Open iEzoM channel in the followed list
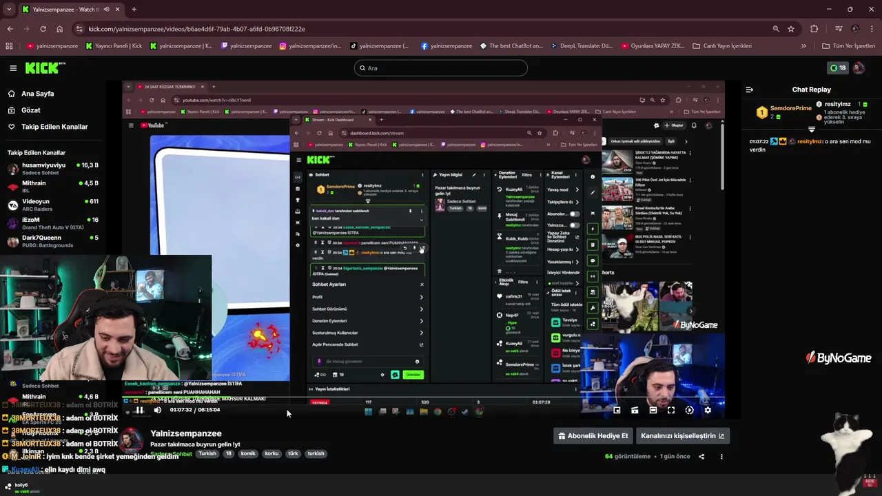This screenshot has height=496, width=882. [52, 223]
